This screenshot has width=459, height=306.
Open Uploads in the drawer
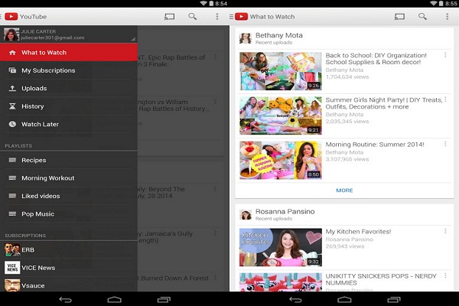[x=69, y=88]
